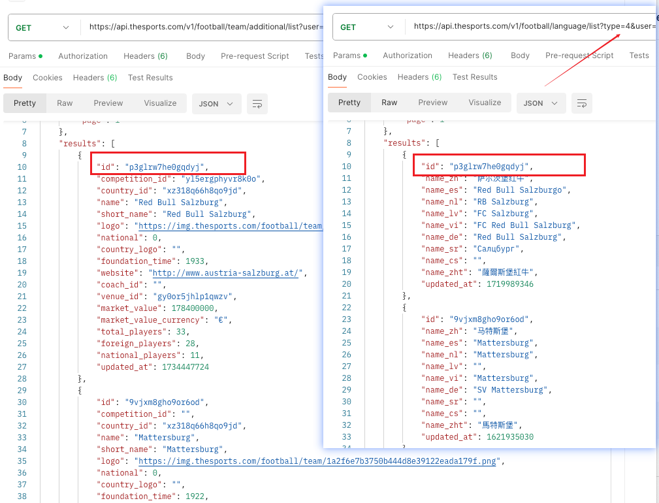This screenshot has height=503, width=659.
Task: Click updated_at value 1719989346
Action: point(510,284)
